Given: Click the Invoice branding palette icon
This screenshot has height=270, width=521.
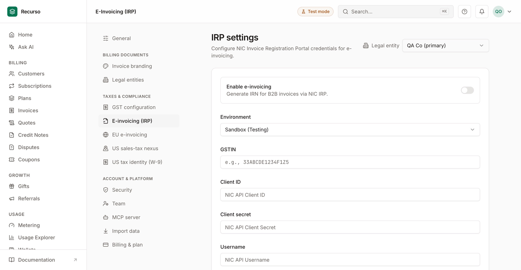Looking at the screenshot, I should point(106,66).
